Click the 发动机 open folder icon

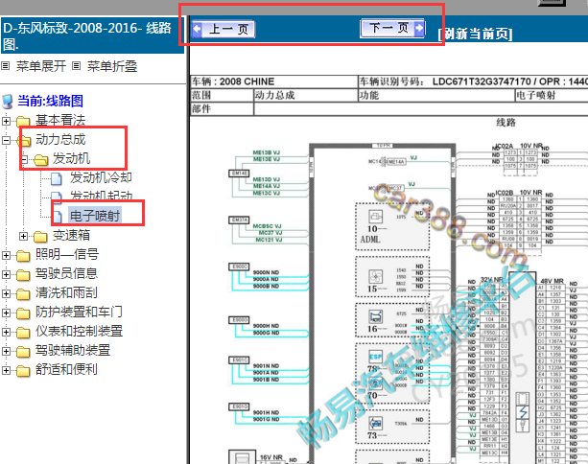(41, 160)
